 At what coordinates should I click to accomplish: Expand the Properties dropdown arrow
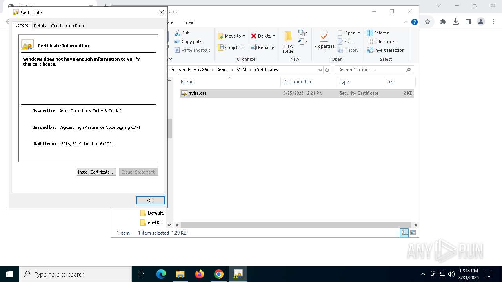tap(324, 51)
